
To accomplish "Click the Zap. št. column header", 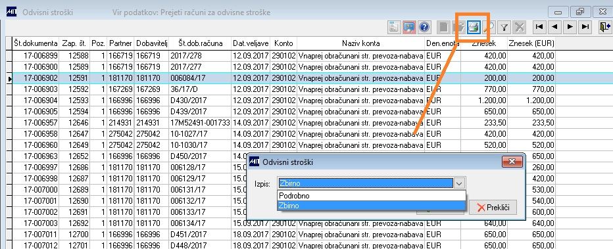I will [x=75, y=43].
